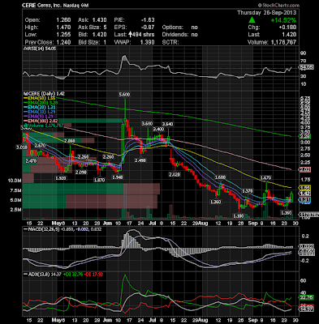Click the Jul label on main chart axis
319x324 pixels.
click(153, 224)
